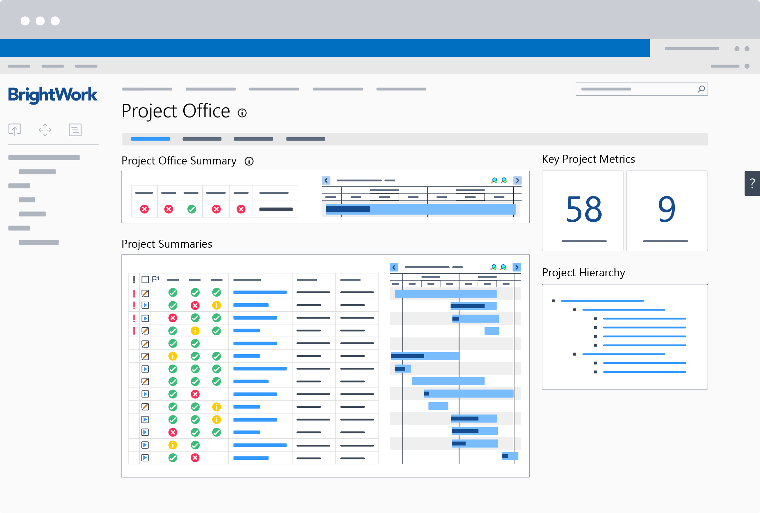Open the help question mark panel on right edge
This screenshot has width=760, height=513.
(x=752, y=183)
